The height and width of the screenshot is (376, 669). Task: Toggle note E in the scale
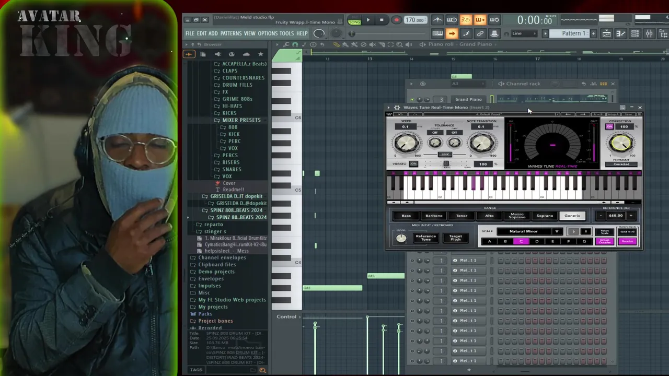click(x=552, y=241)
